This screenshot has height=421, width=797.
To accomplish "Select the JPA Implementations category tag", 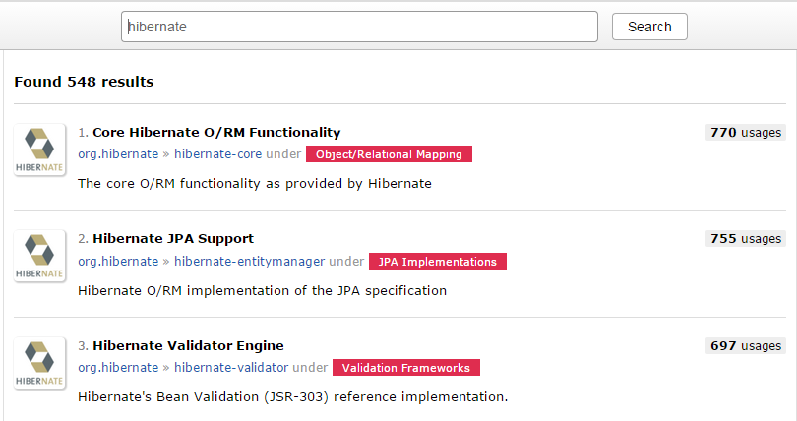I will pos(438,261).
